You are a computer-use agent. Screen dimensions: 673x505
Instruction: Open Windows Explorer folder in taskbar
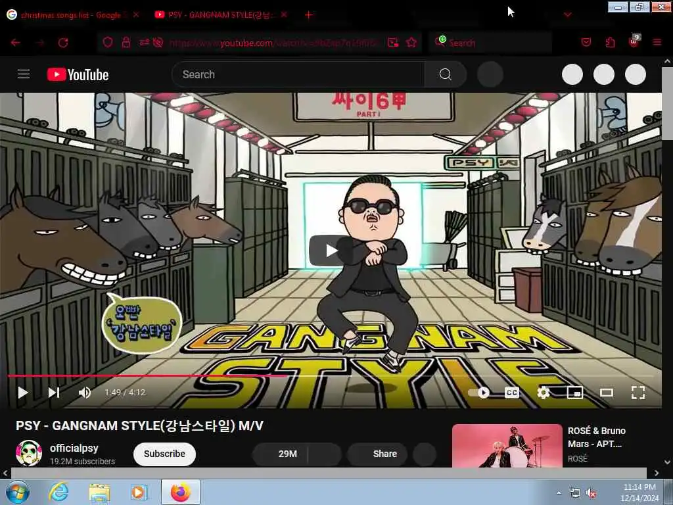point(99,492)
